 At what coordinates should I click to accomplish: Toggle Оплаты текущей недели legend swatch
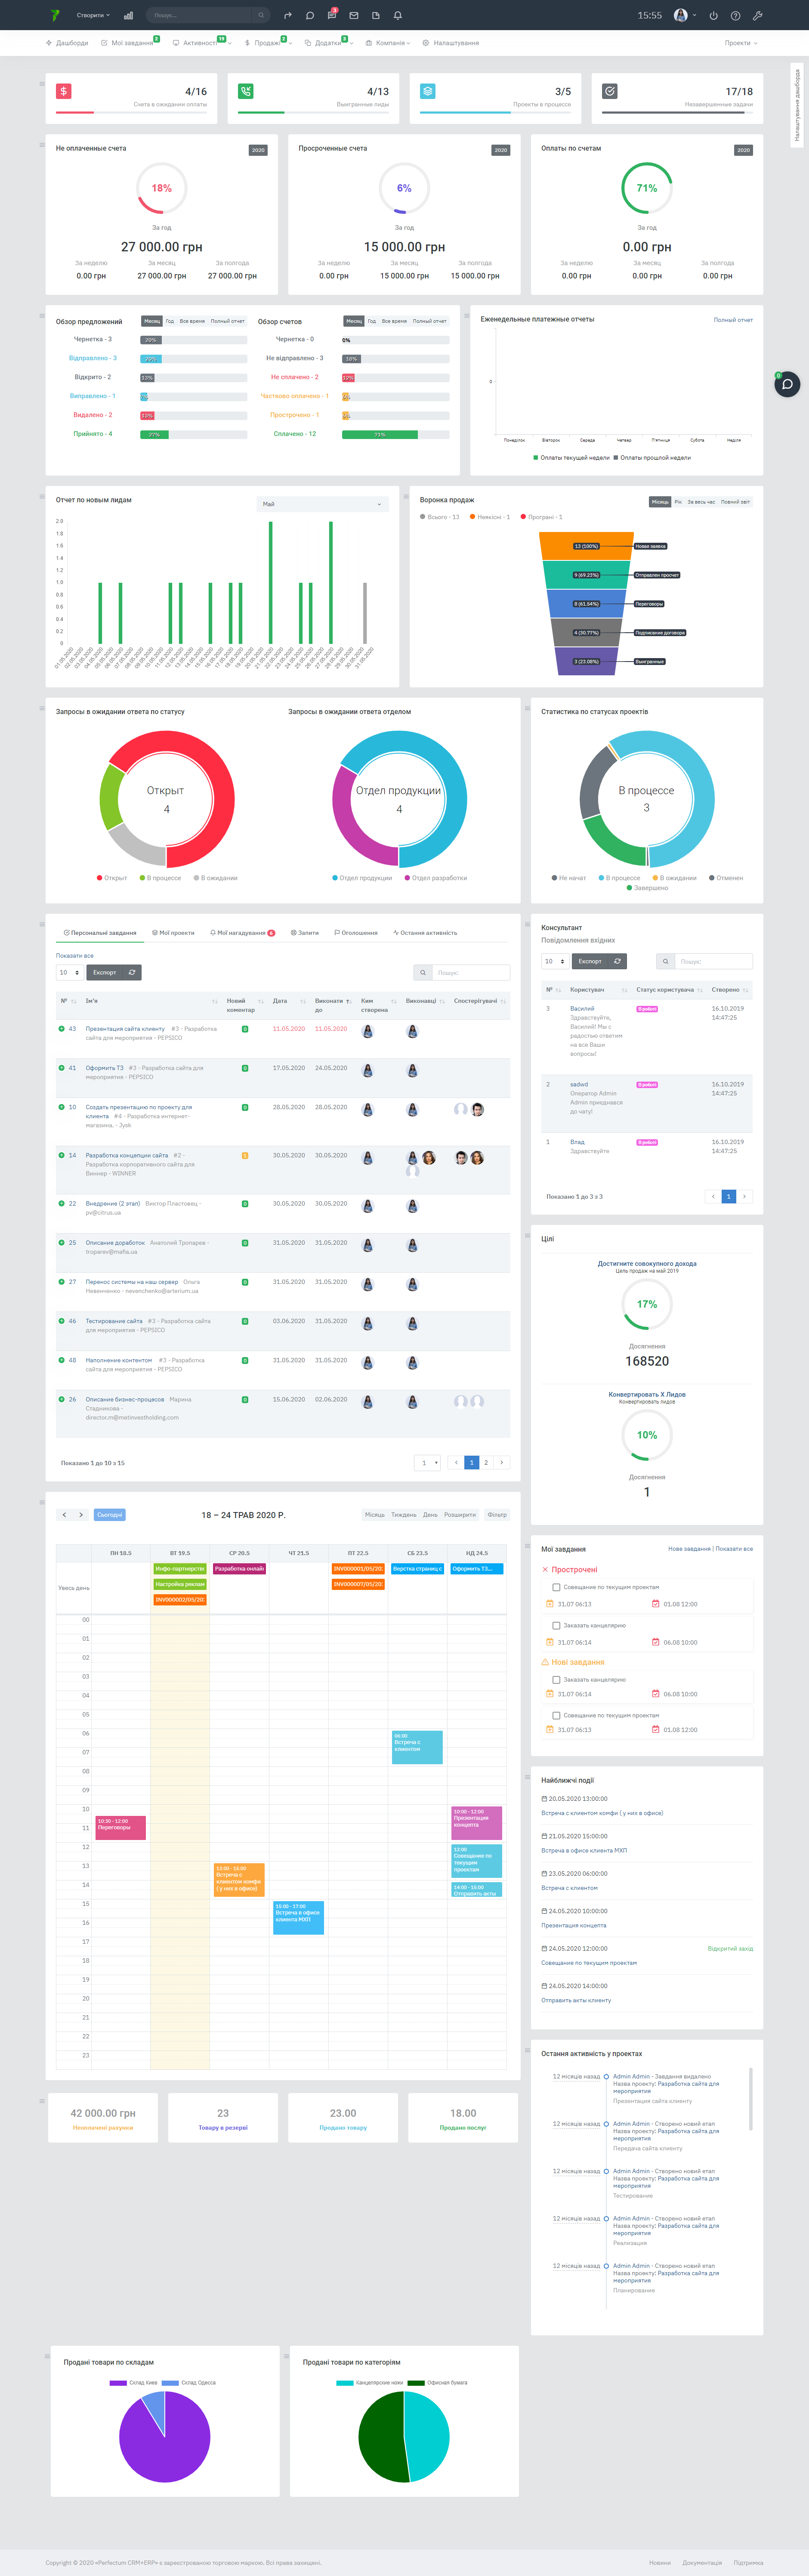tap(536, 457)
